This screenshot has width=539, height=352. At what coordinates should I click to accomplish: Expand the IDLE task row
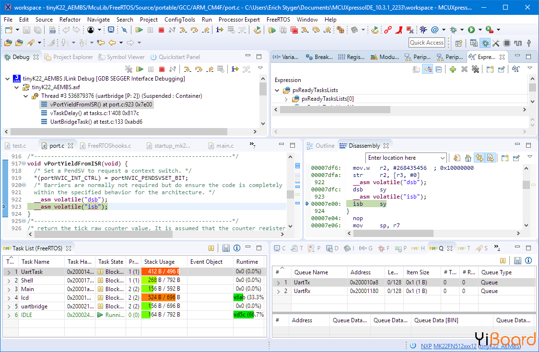tap(9, 315)
